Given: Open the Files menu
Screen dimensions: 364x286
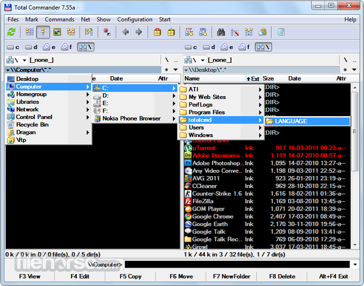Looking at the screenshot, I should pyautogui.click(x=13, y=19).
